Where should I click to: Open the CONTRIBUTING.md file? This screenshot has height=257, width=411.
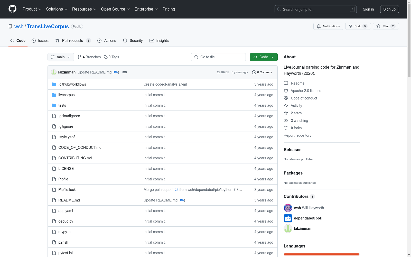click(x=75, y=158)
